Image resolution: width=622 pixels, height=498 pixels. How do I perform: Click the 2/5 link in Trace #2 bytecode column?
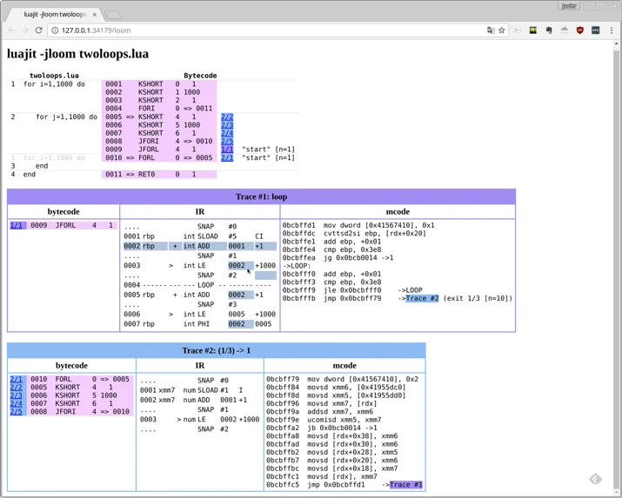point(17,412)
